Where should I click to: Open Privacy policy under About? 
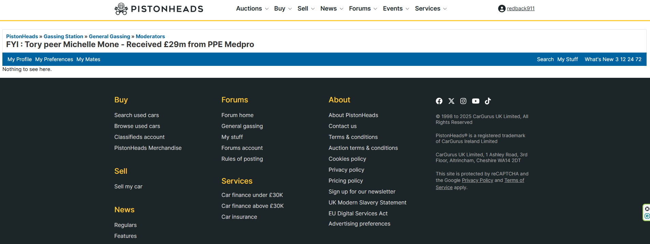pyautogui.click(x=346, y=170)
